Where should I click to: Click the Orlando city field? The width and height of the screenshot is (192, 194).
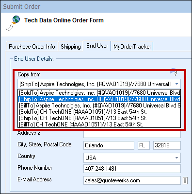coord(109,145)
